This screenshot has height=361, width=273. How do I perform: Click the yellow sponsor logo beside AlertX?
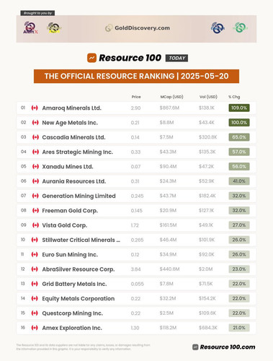coord(54,28)
